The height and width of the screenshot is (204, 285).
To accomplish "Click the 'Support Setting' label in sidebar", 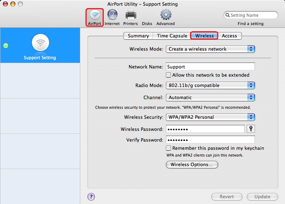I will (40, 58).
